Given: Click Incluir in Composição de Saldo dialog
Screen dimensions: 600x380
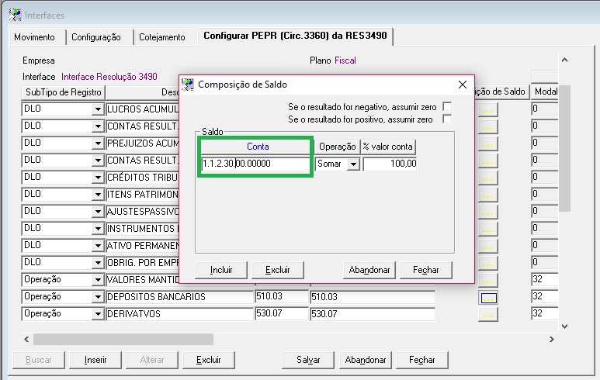Looking at the screenshot, I should pos(221,270).
